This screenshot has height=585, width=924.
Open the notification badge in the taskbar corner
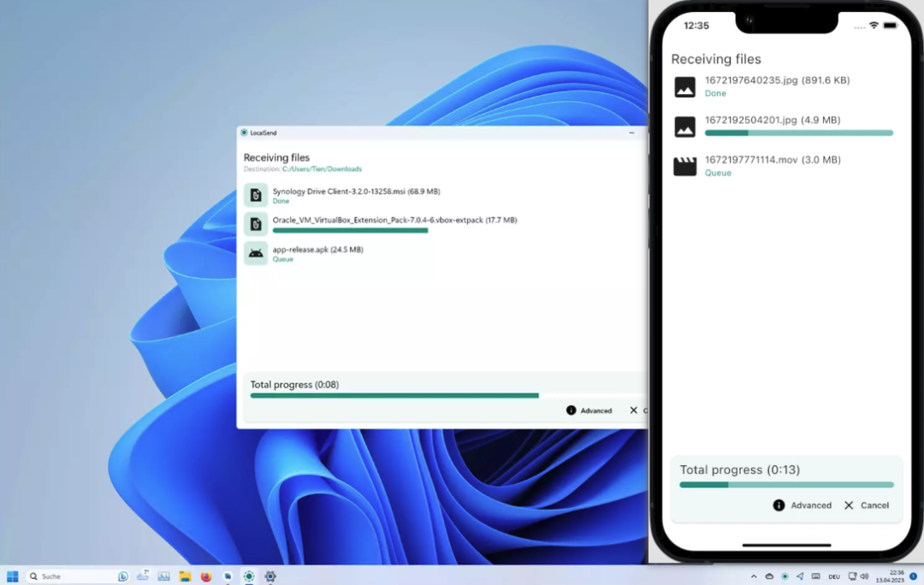914,576
